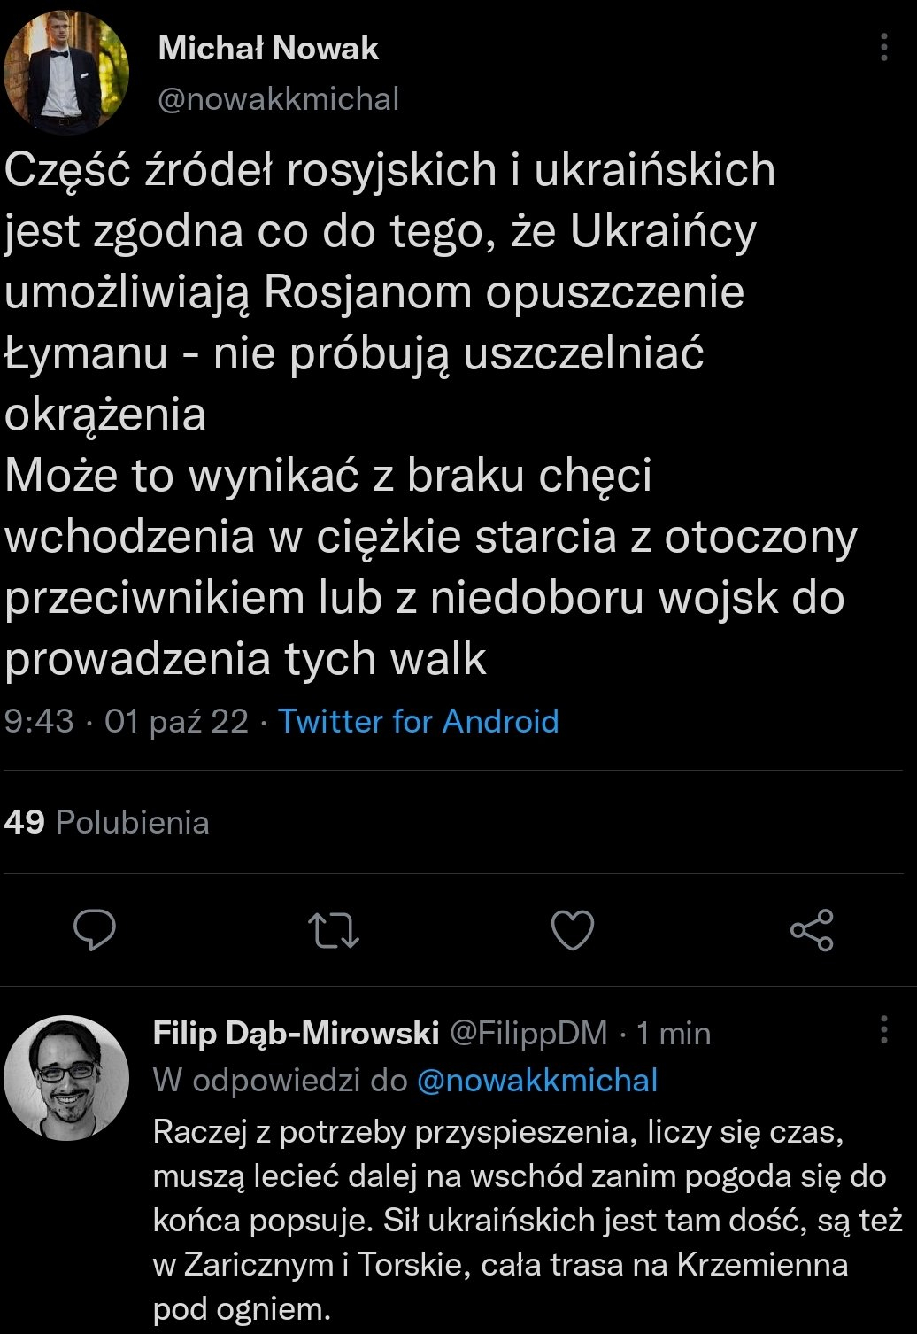Open more options on Filip Dąb-Mirowski's reply
The height and width of the screenshot is (1334, 917).
(x=883, y=1029)
